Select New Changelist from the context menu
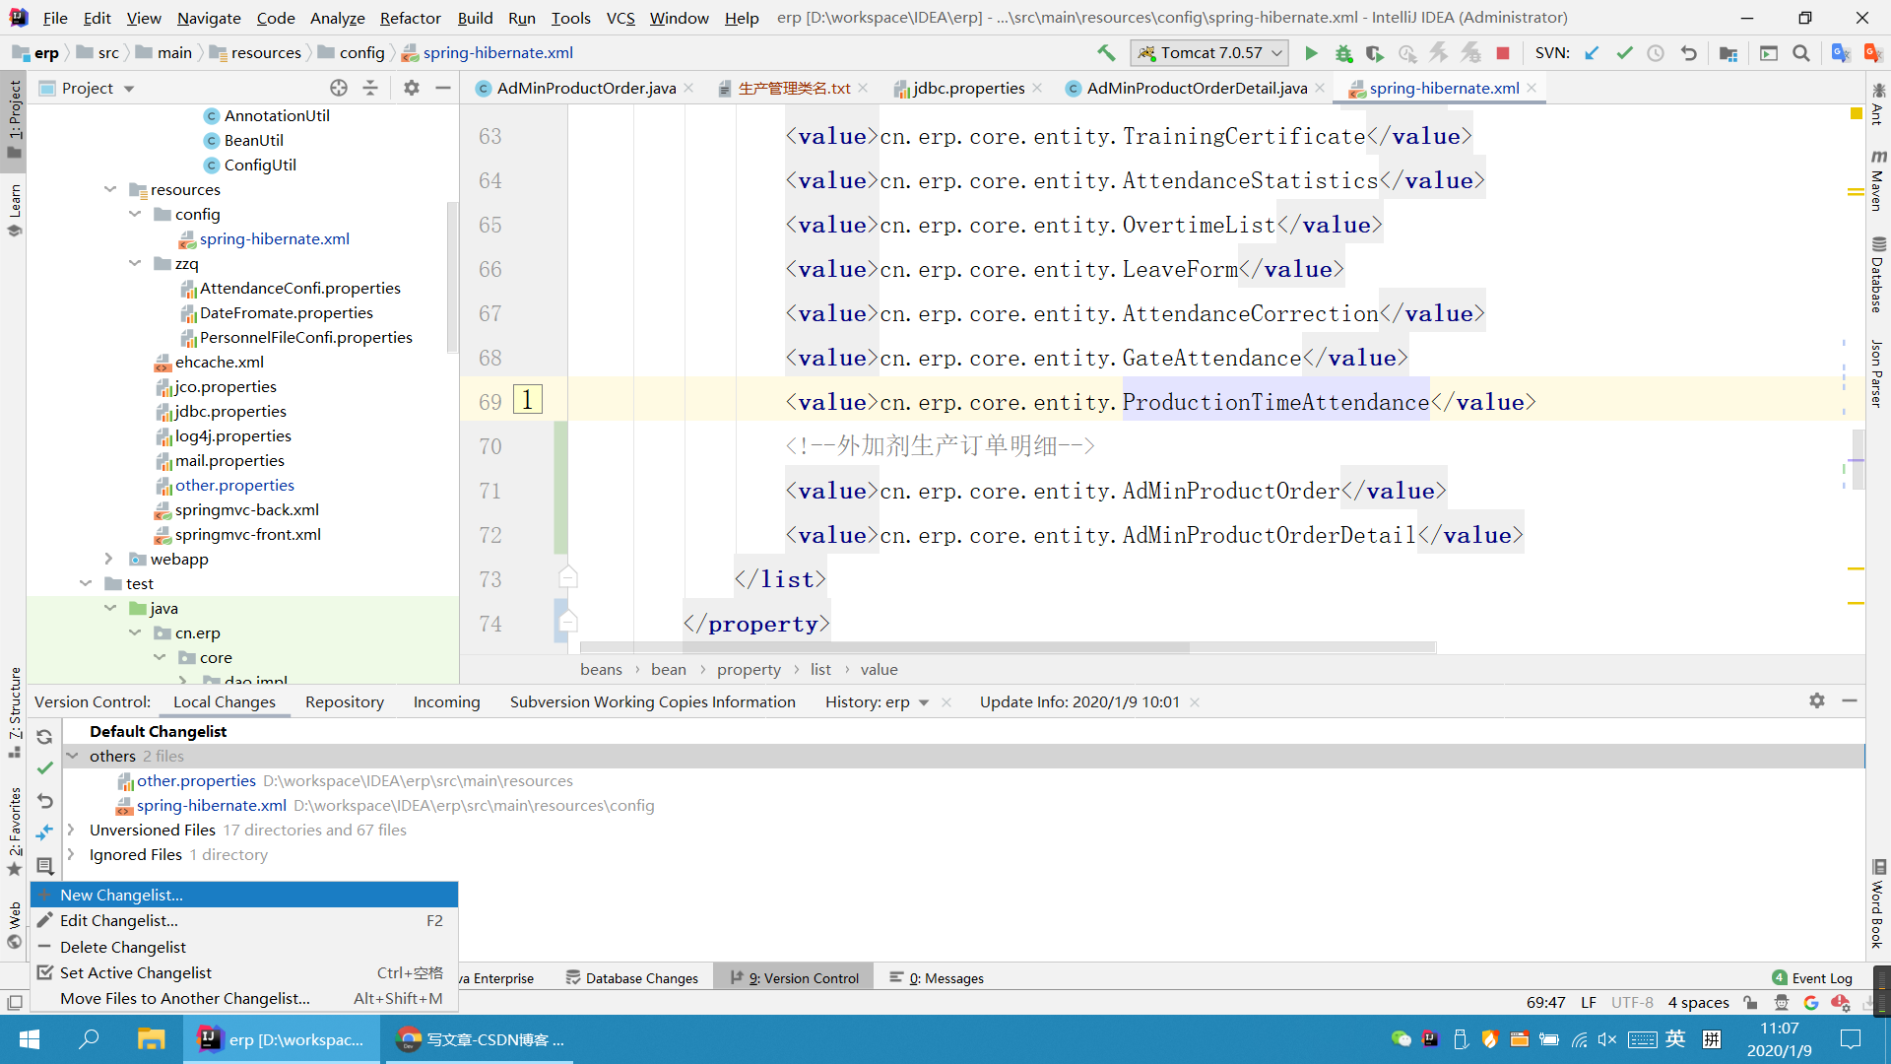This screenshot has height=1064, width=1891. (x=121, y=895)
